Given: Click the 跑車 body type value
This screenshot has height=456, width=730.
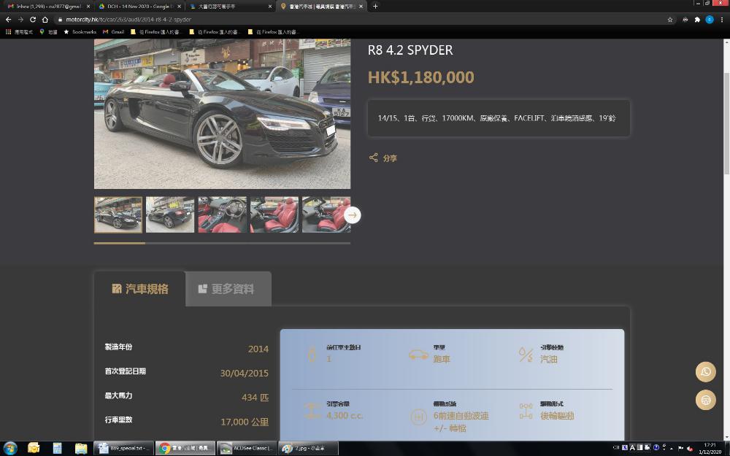Looking at the screenshot, I should tap(442, 359).
